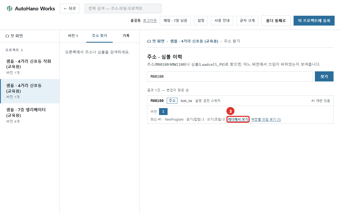341x213 pixels.
Task: Click the 찾기 search button
Action: [x=324, y=76]
